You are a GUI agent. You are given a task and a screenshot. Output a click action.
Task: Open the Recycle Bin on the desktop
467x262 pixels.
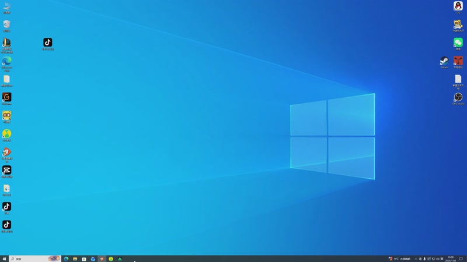tap(6, 26)
